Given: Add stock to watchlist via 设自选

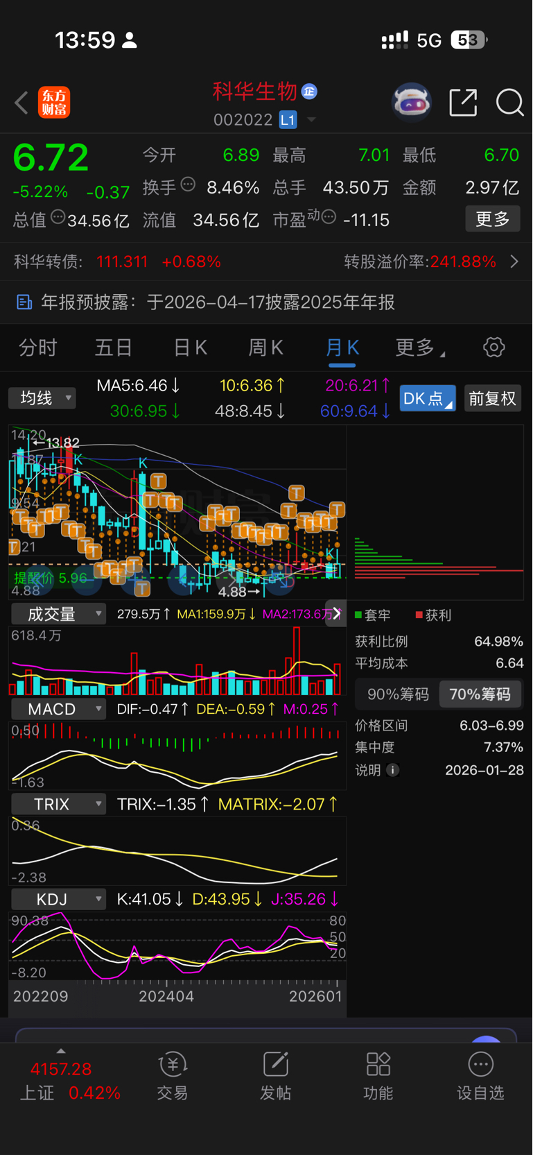Looking at the screenshot, I should pyautogui.click(x=480, y=1077).
